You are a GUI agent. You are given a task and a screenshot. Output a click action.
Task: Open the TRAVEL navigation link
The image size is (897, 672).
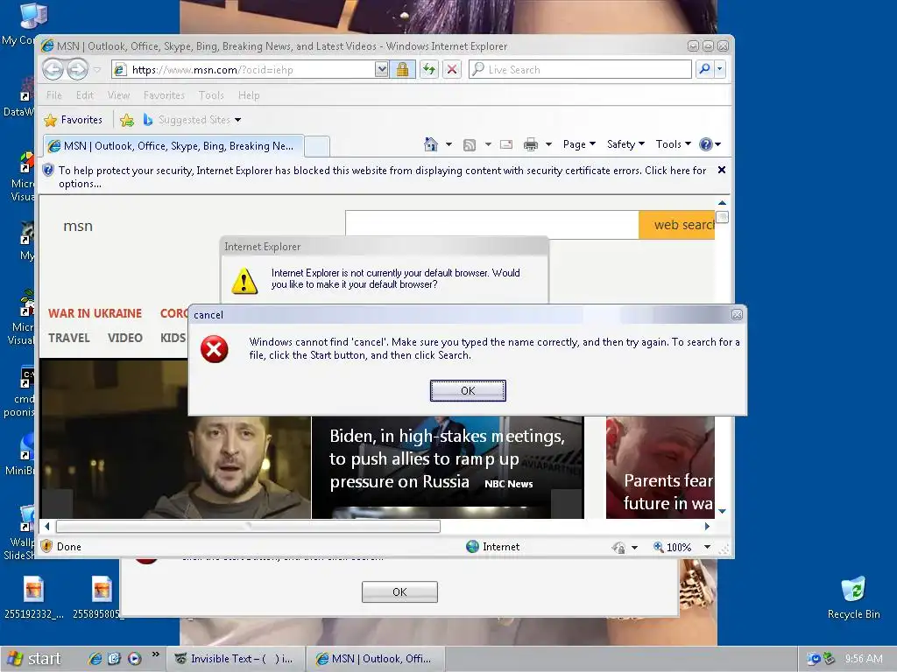click(68, 338)
